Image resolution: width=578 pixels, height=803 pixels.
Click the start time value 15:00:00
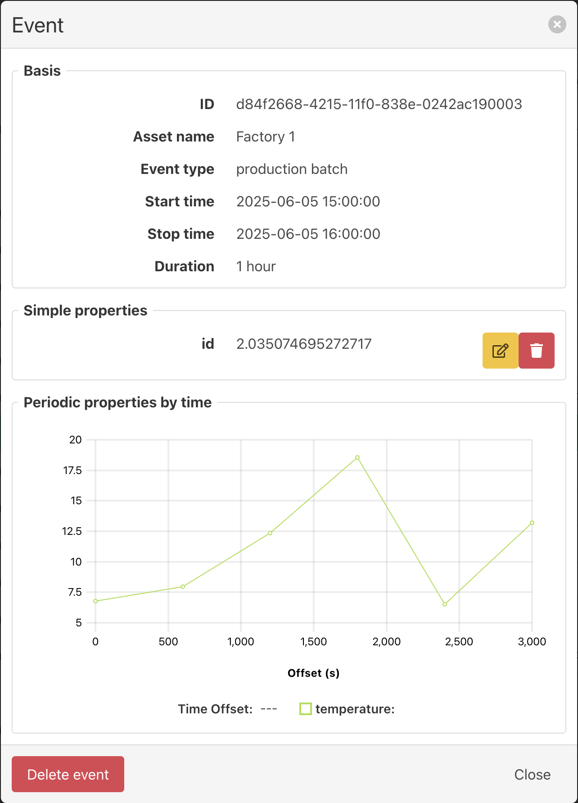click(308, 201)
